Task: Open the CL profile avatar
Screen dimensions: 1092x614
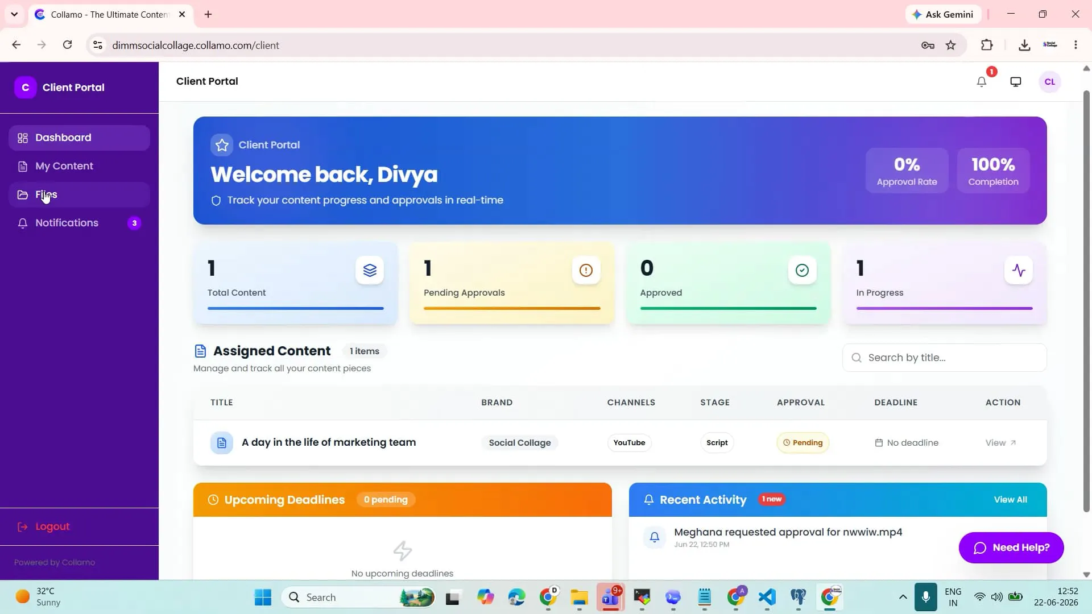Action: [1050, 82]
